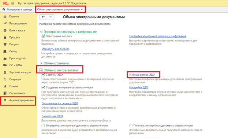The width and height of the screenshot is (228, 138).
Task: Open the Банк и касса section
Action: [17, 30]
